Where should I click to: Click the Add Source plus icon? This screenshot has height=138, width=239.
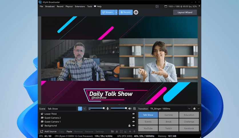[42, 131]
